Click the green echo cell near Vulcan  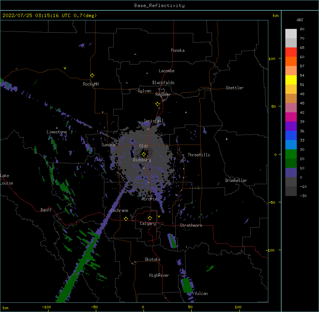point(187,285)
